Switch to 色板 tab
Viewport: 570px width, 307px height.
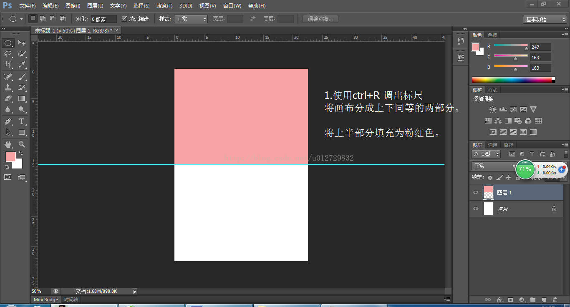click(492, 35)
